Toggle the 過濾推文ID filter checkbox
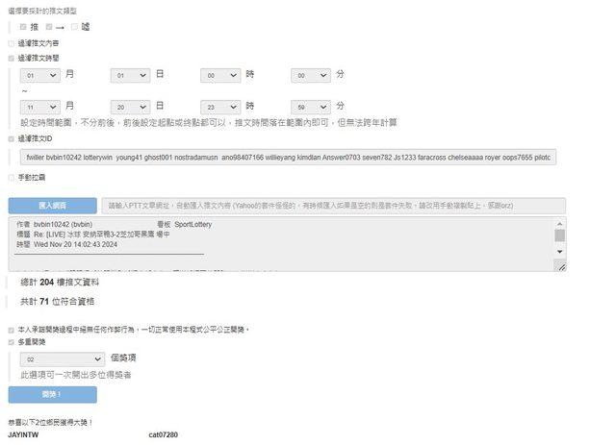 point(12,138)
